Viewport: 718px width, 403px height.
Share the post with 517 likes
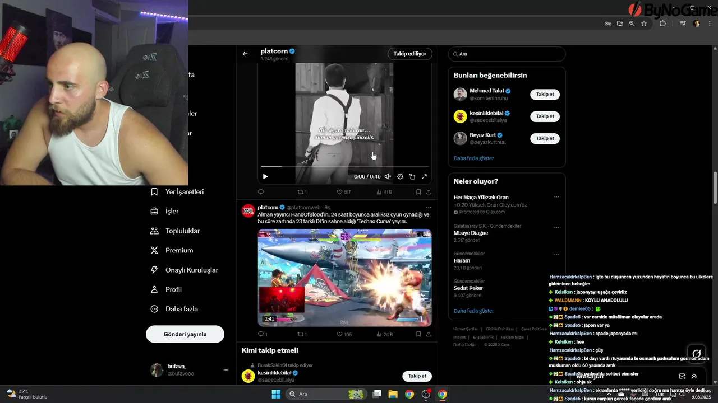429,192
